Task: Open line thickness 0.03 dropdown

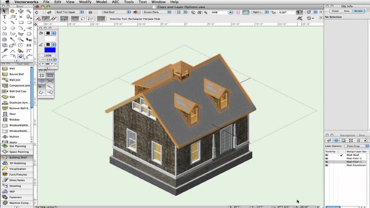Action: pyautogui.click(x=47, y=60)
